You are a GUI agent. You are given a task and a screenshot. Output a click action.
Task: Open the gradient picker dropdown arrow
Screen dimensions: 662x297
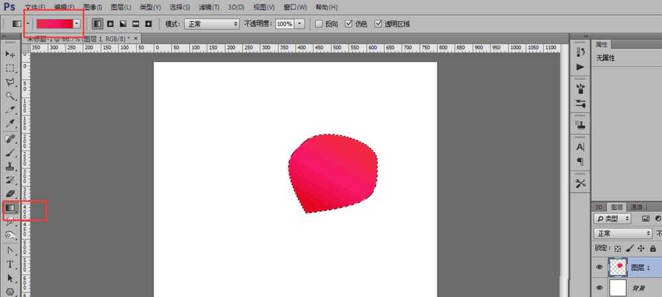(77, 23)
